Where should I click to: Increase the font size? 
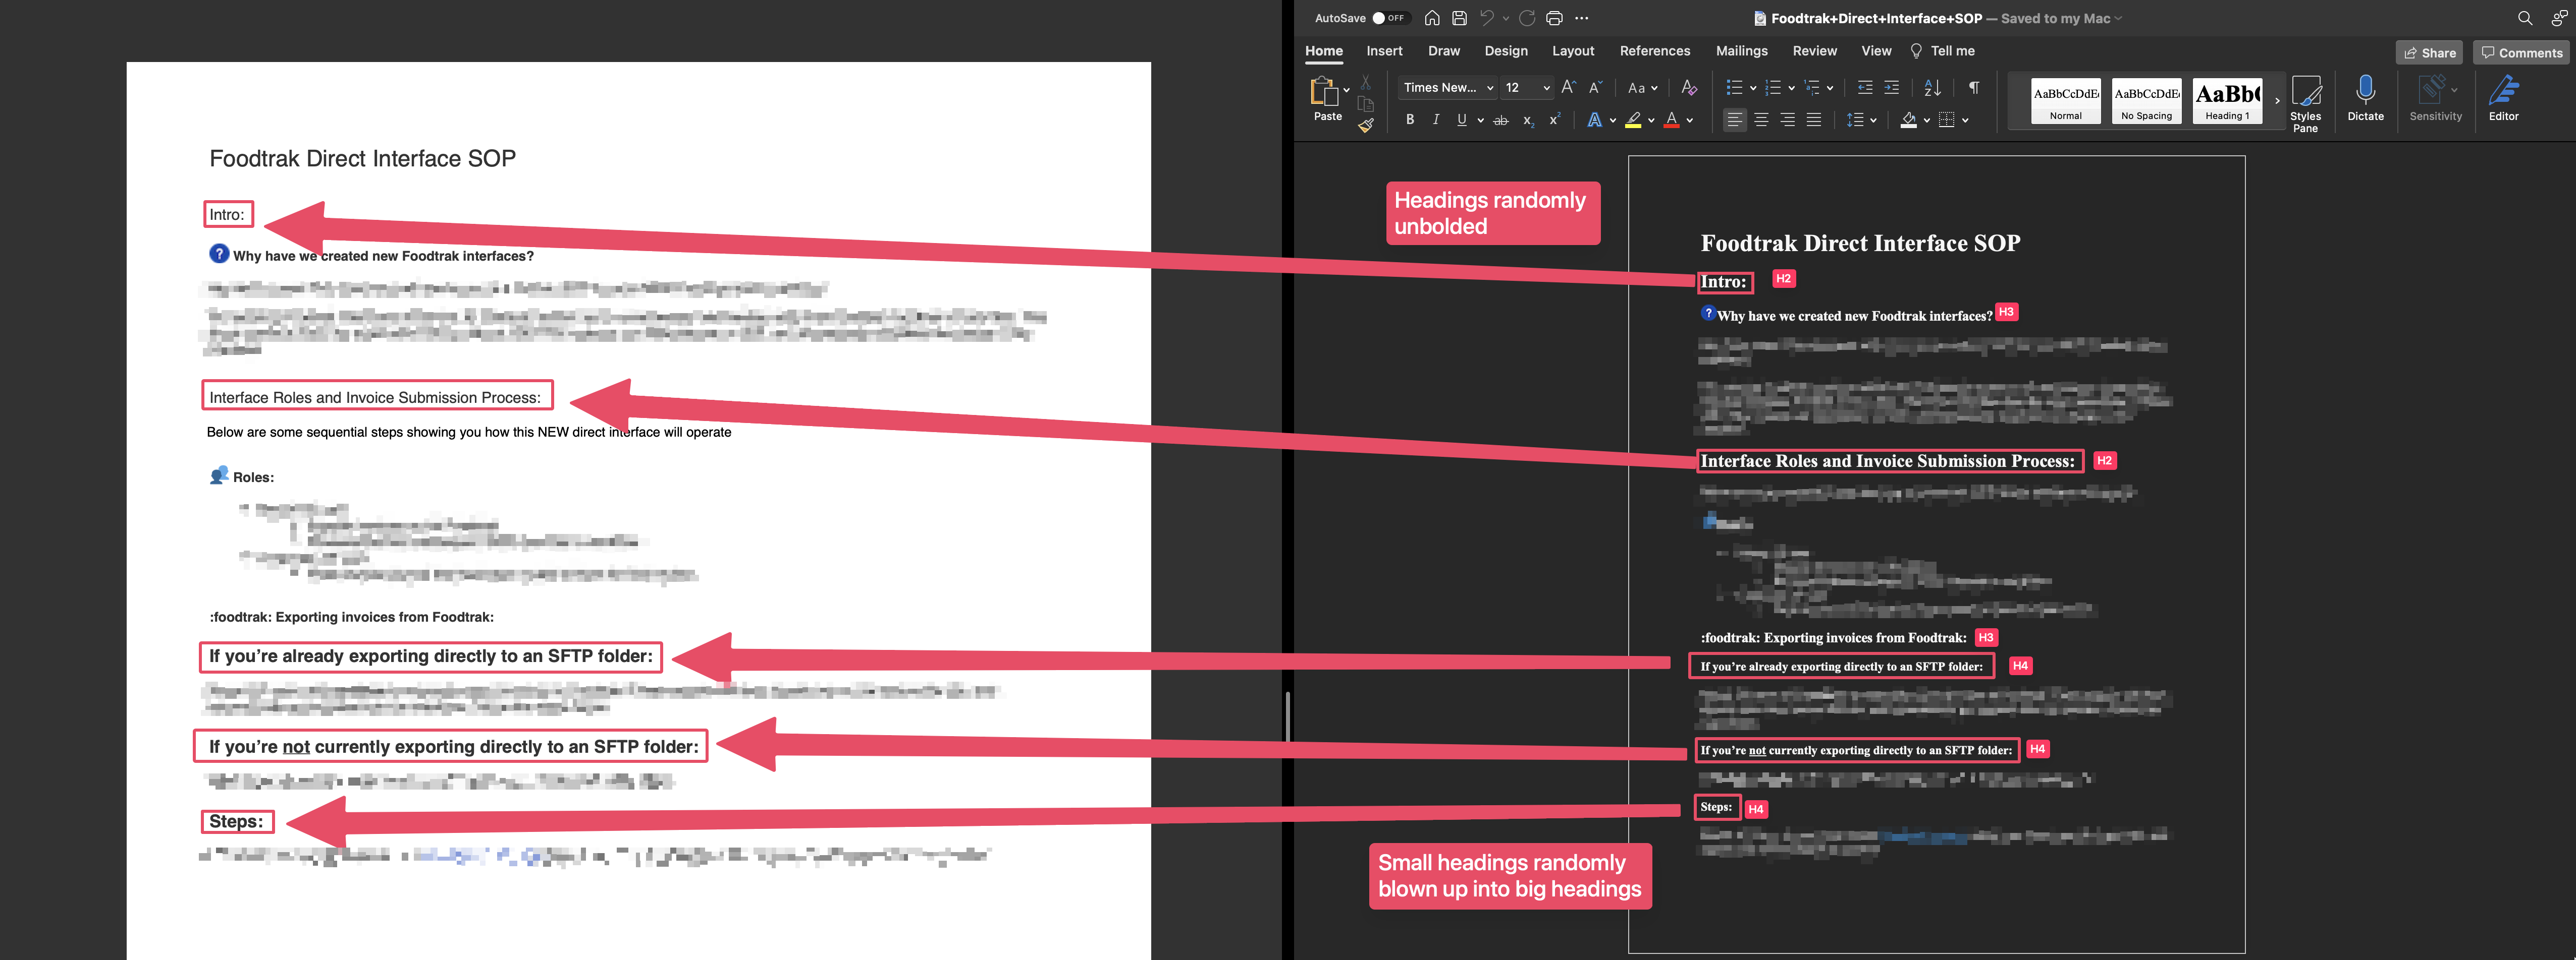[x=1568, y=88]
